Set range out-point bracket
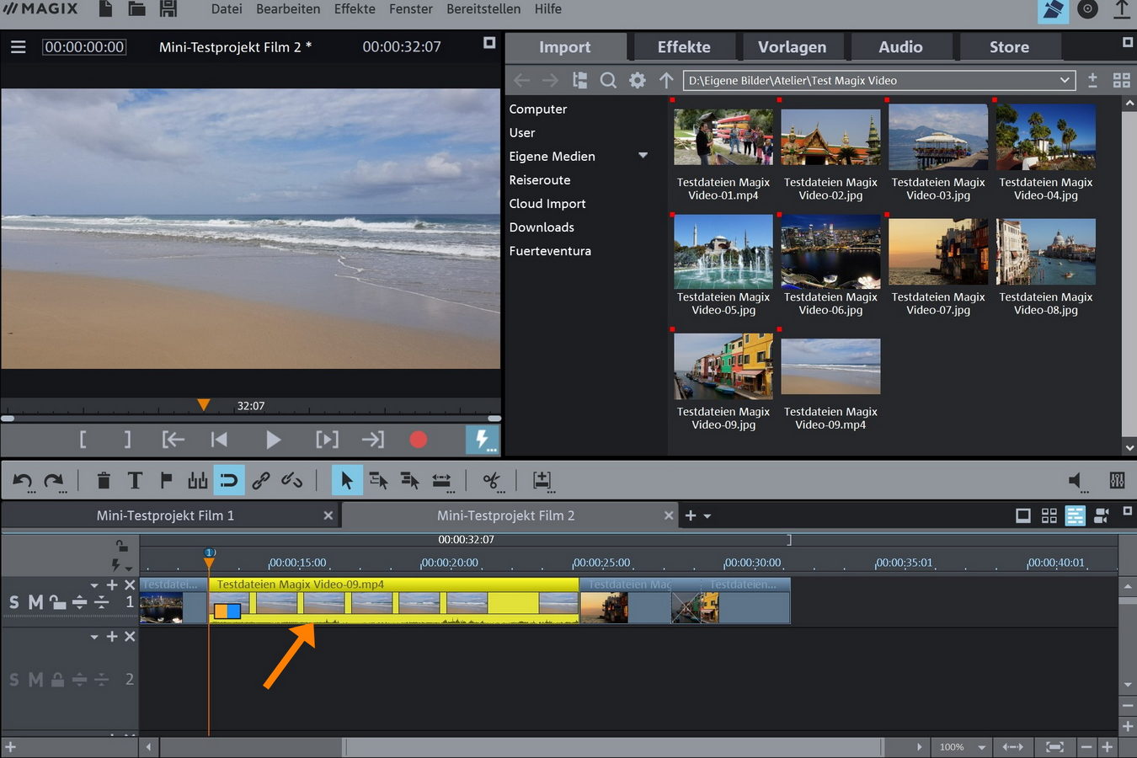 (x=127, y=439)
